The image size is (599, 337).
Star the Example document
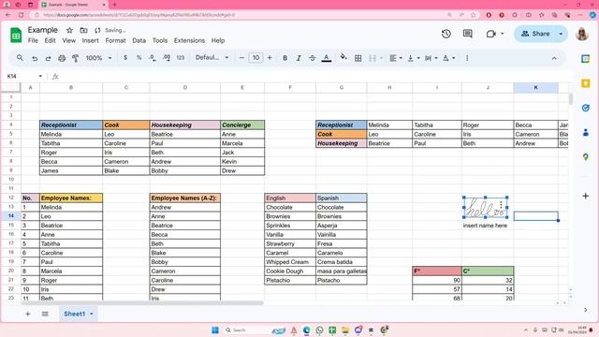coord(69,30)
